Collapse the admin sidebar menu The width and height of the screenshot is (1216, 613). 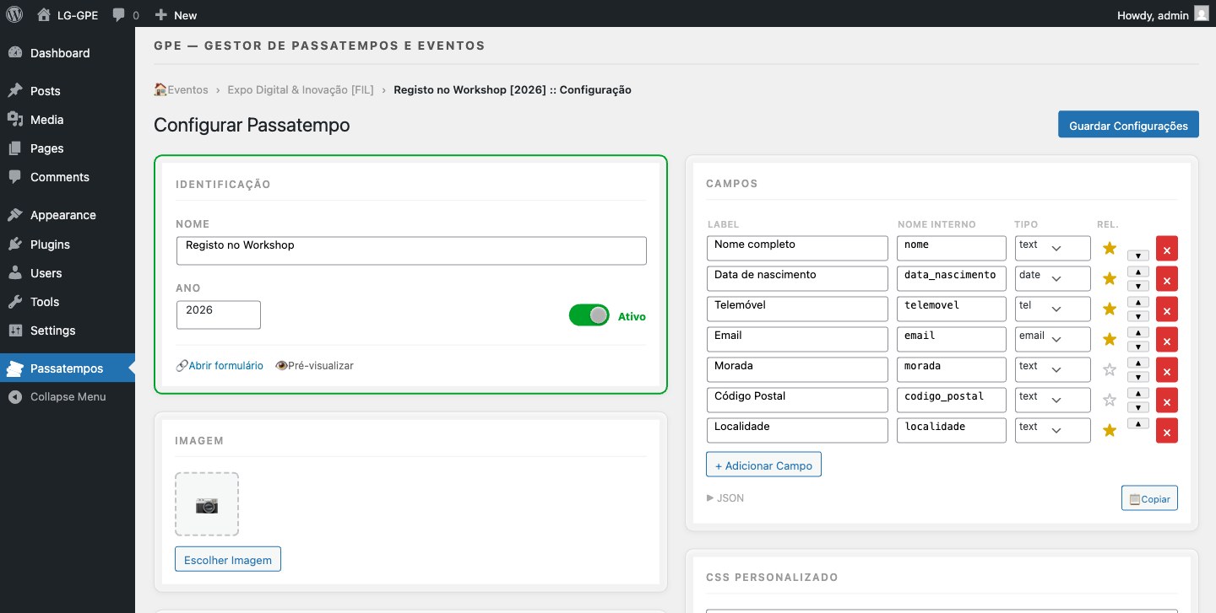[68, 396]
